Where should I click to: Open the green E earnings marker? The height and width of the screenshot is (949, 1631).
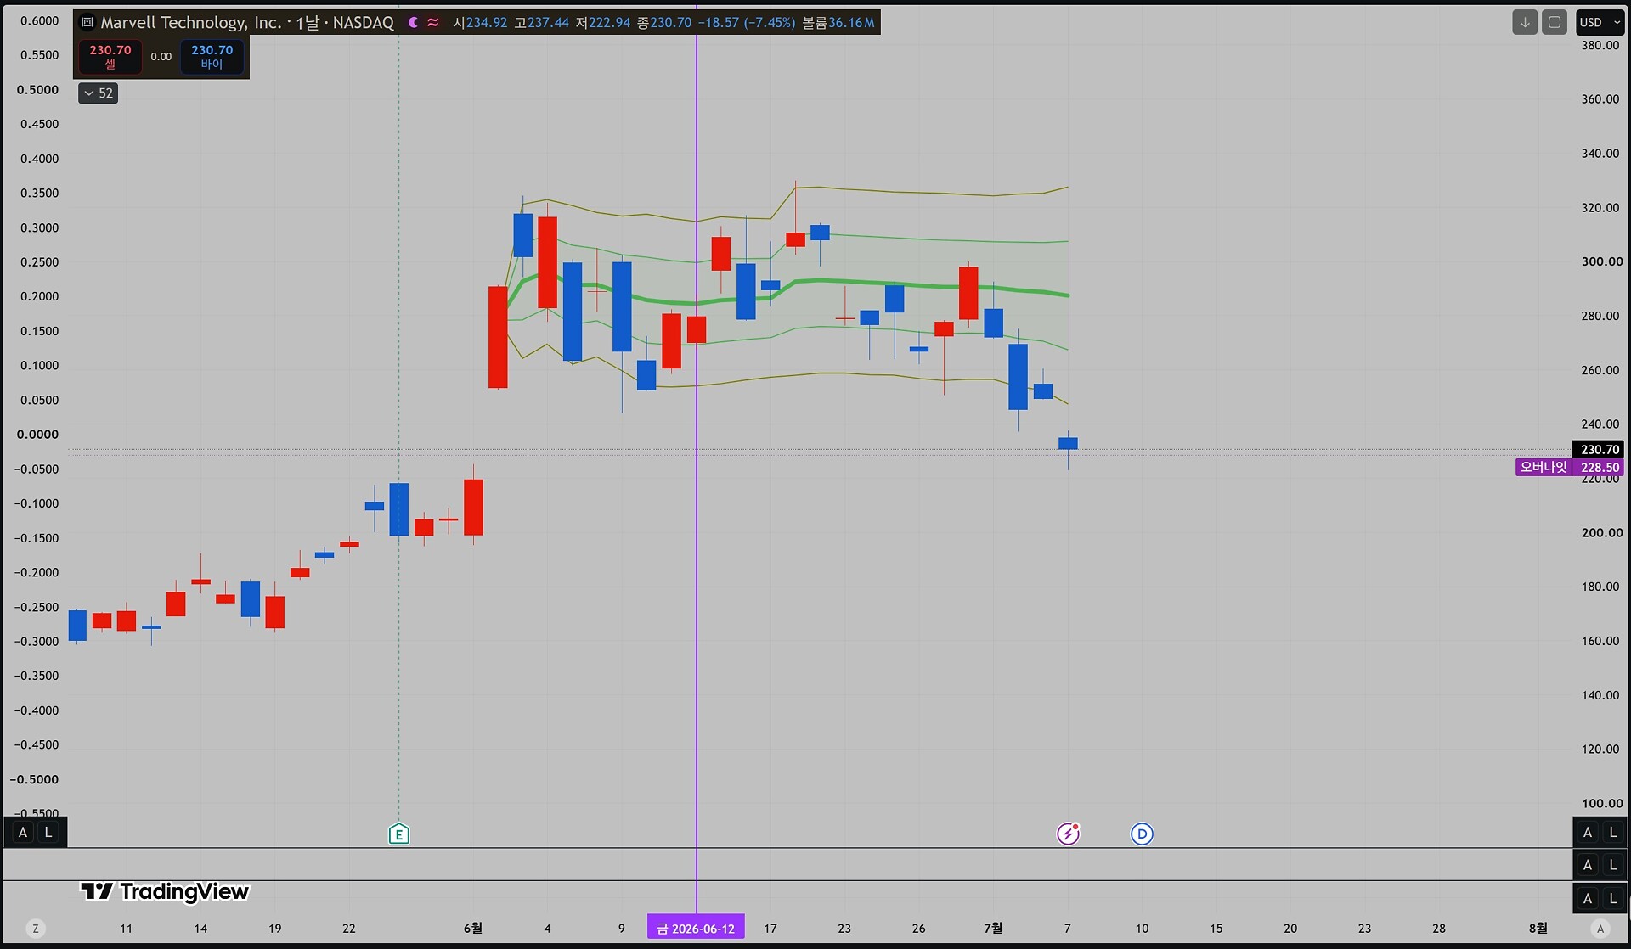[398, 834]
